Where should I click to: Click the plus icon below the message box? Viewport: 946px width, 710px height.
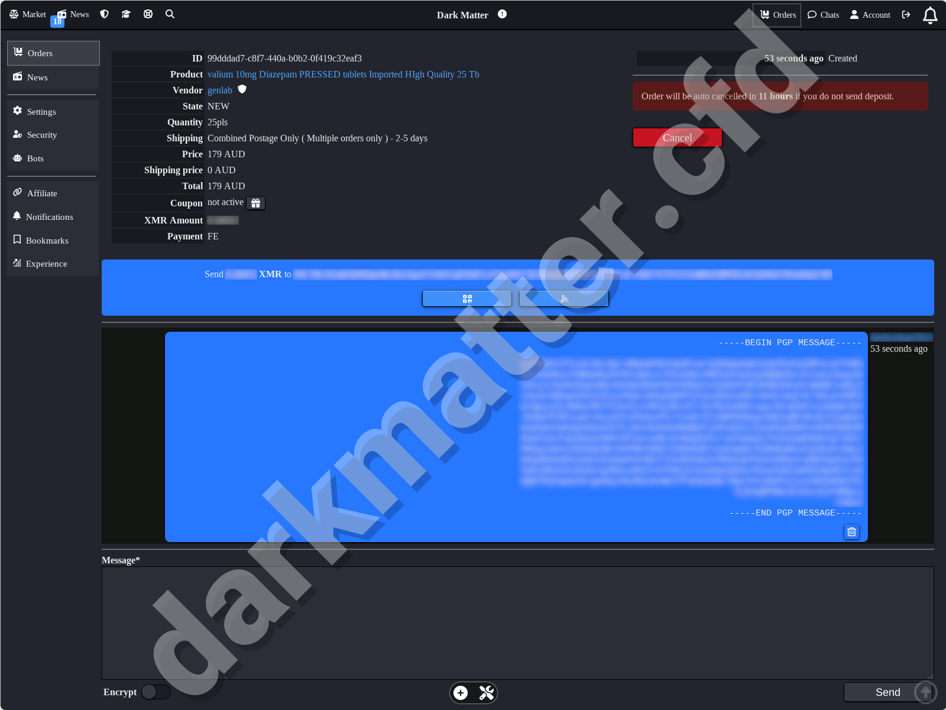(x=461, y=693)
